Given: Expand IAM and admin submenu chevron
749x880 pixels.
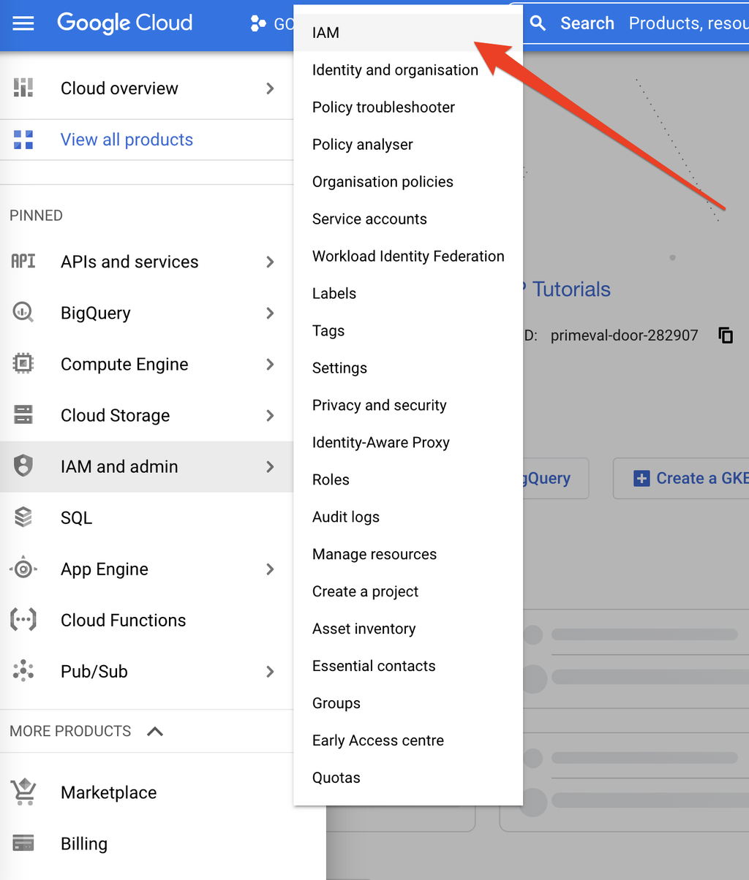Looking at the screenshot, I should (270, 466).
